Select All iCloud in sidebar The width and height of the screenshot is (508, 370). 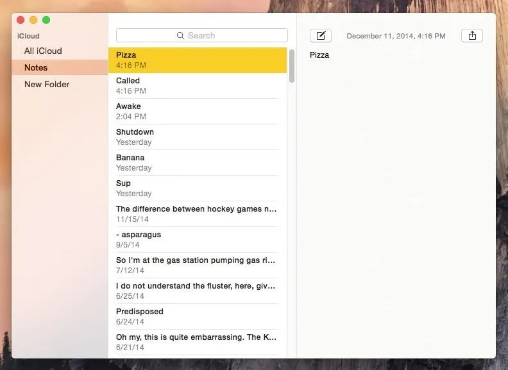coord(43,51)
